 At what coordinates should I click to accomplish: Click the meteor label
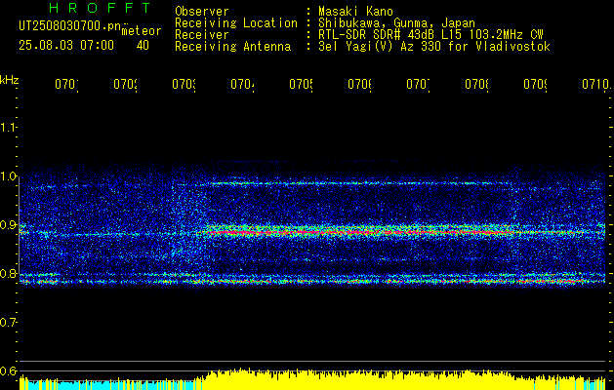pyautogui.click(x=141, y=31)
